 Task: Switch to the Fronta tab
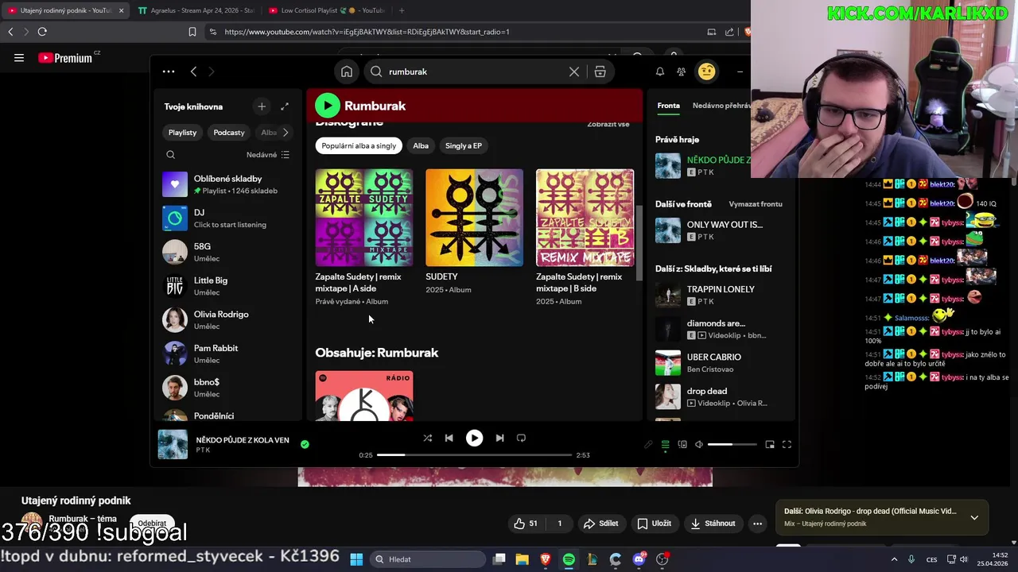click(668, 106)
